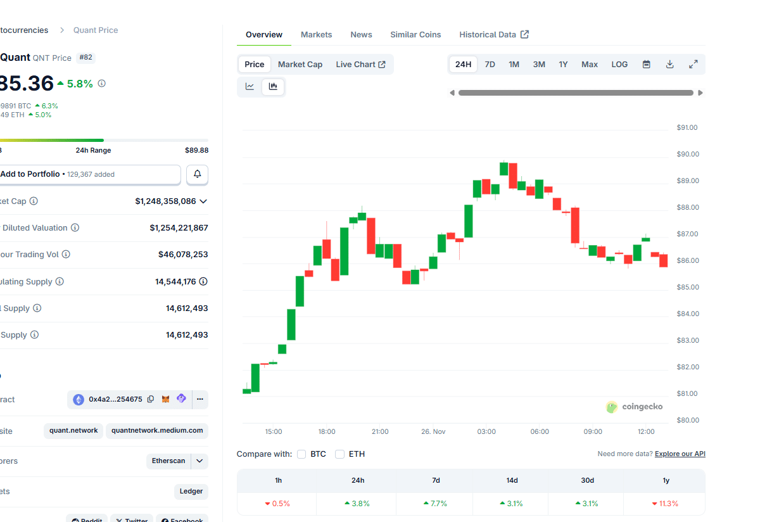Image resolution: width=760 pixels, height=522 pixels.
Task: Follow the Explore our API link
Action: 680,454
